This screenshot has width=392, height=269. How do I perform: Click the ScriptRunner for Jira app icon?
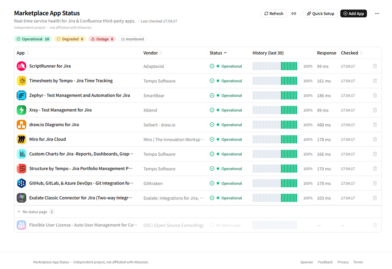[22, 66]
